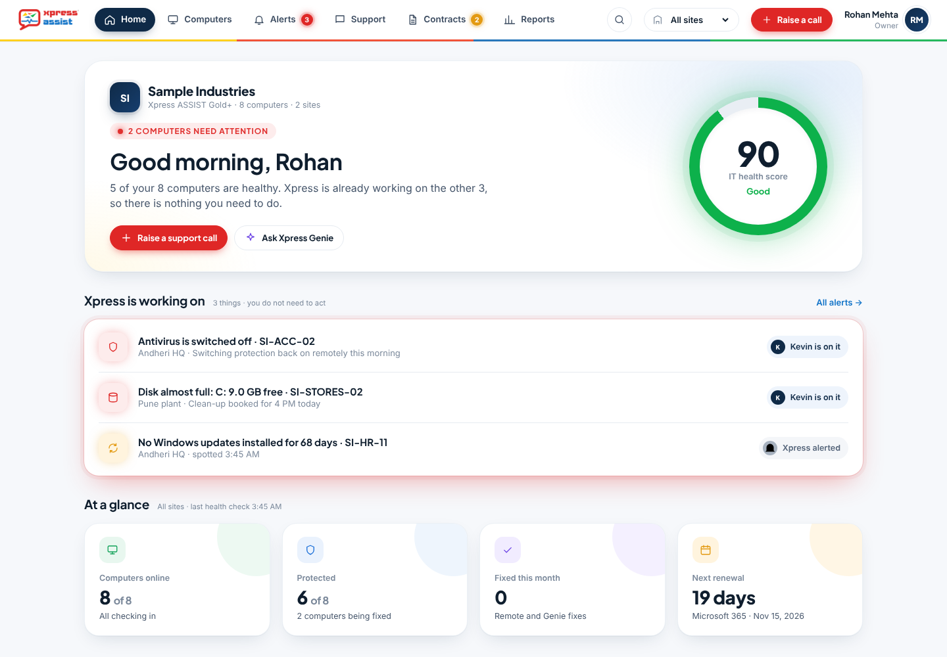Click the bell icon beside Xpress alerted
This screenshot has height=657, width=947.
pyautogui.click(x=770, y=448)
